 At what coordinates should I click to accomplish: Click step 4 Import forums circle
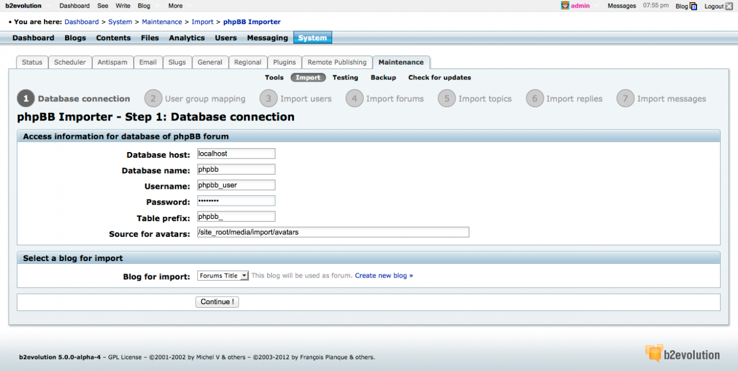[354, 99]
